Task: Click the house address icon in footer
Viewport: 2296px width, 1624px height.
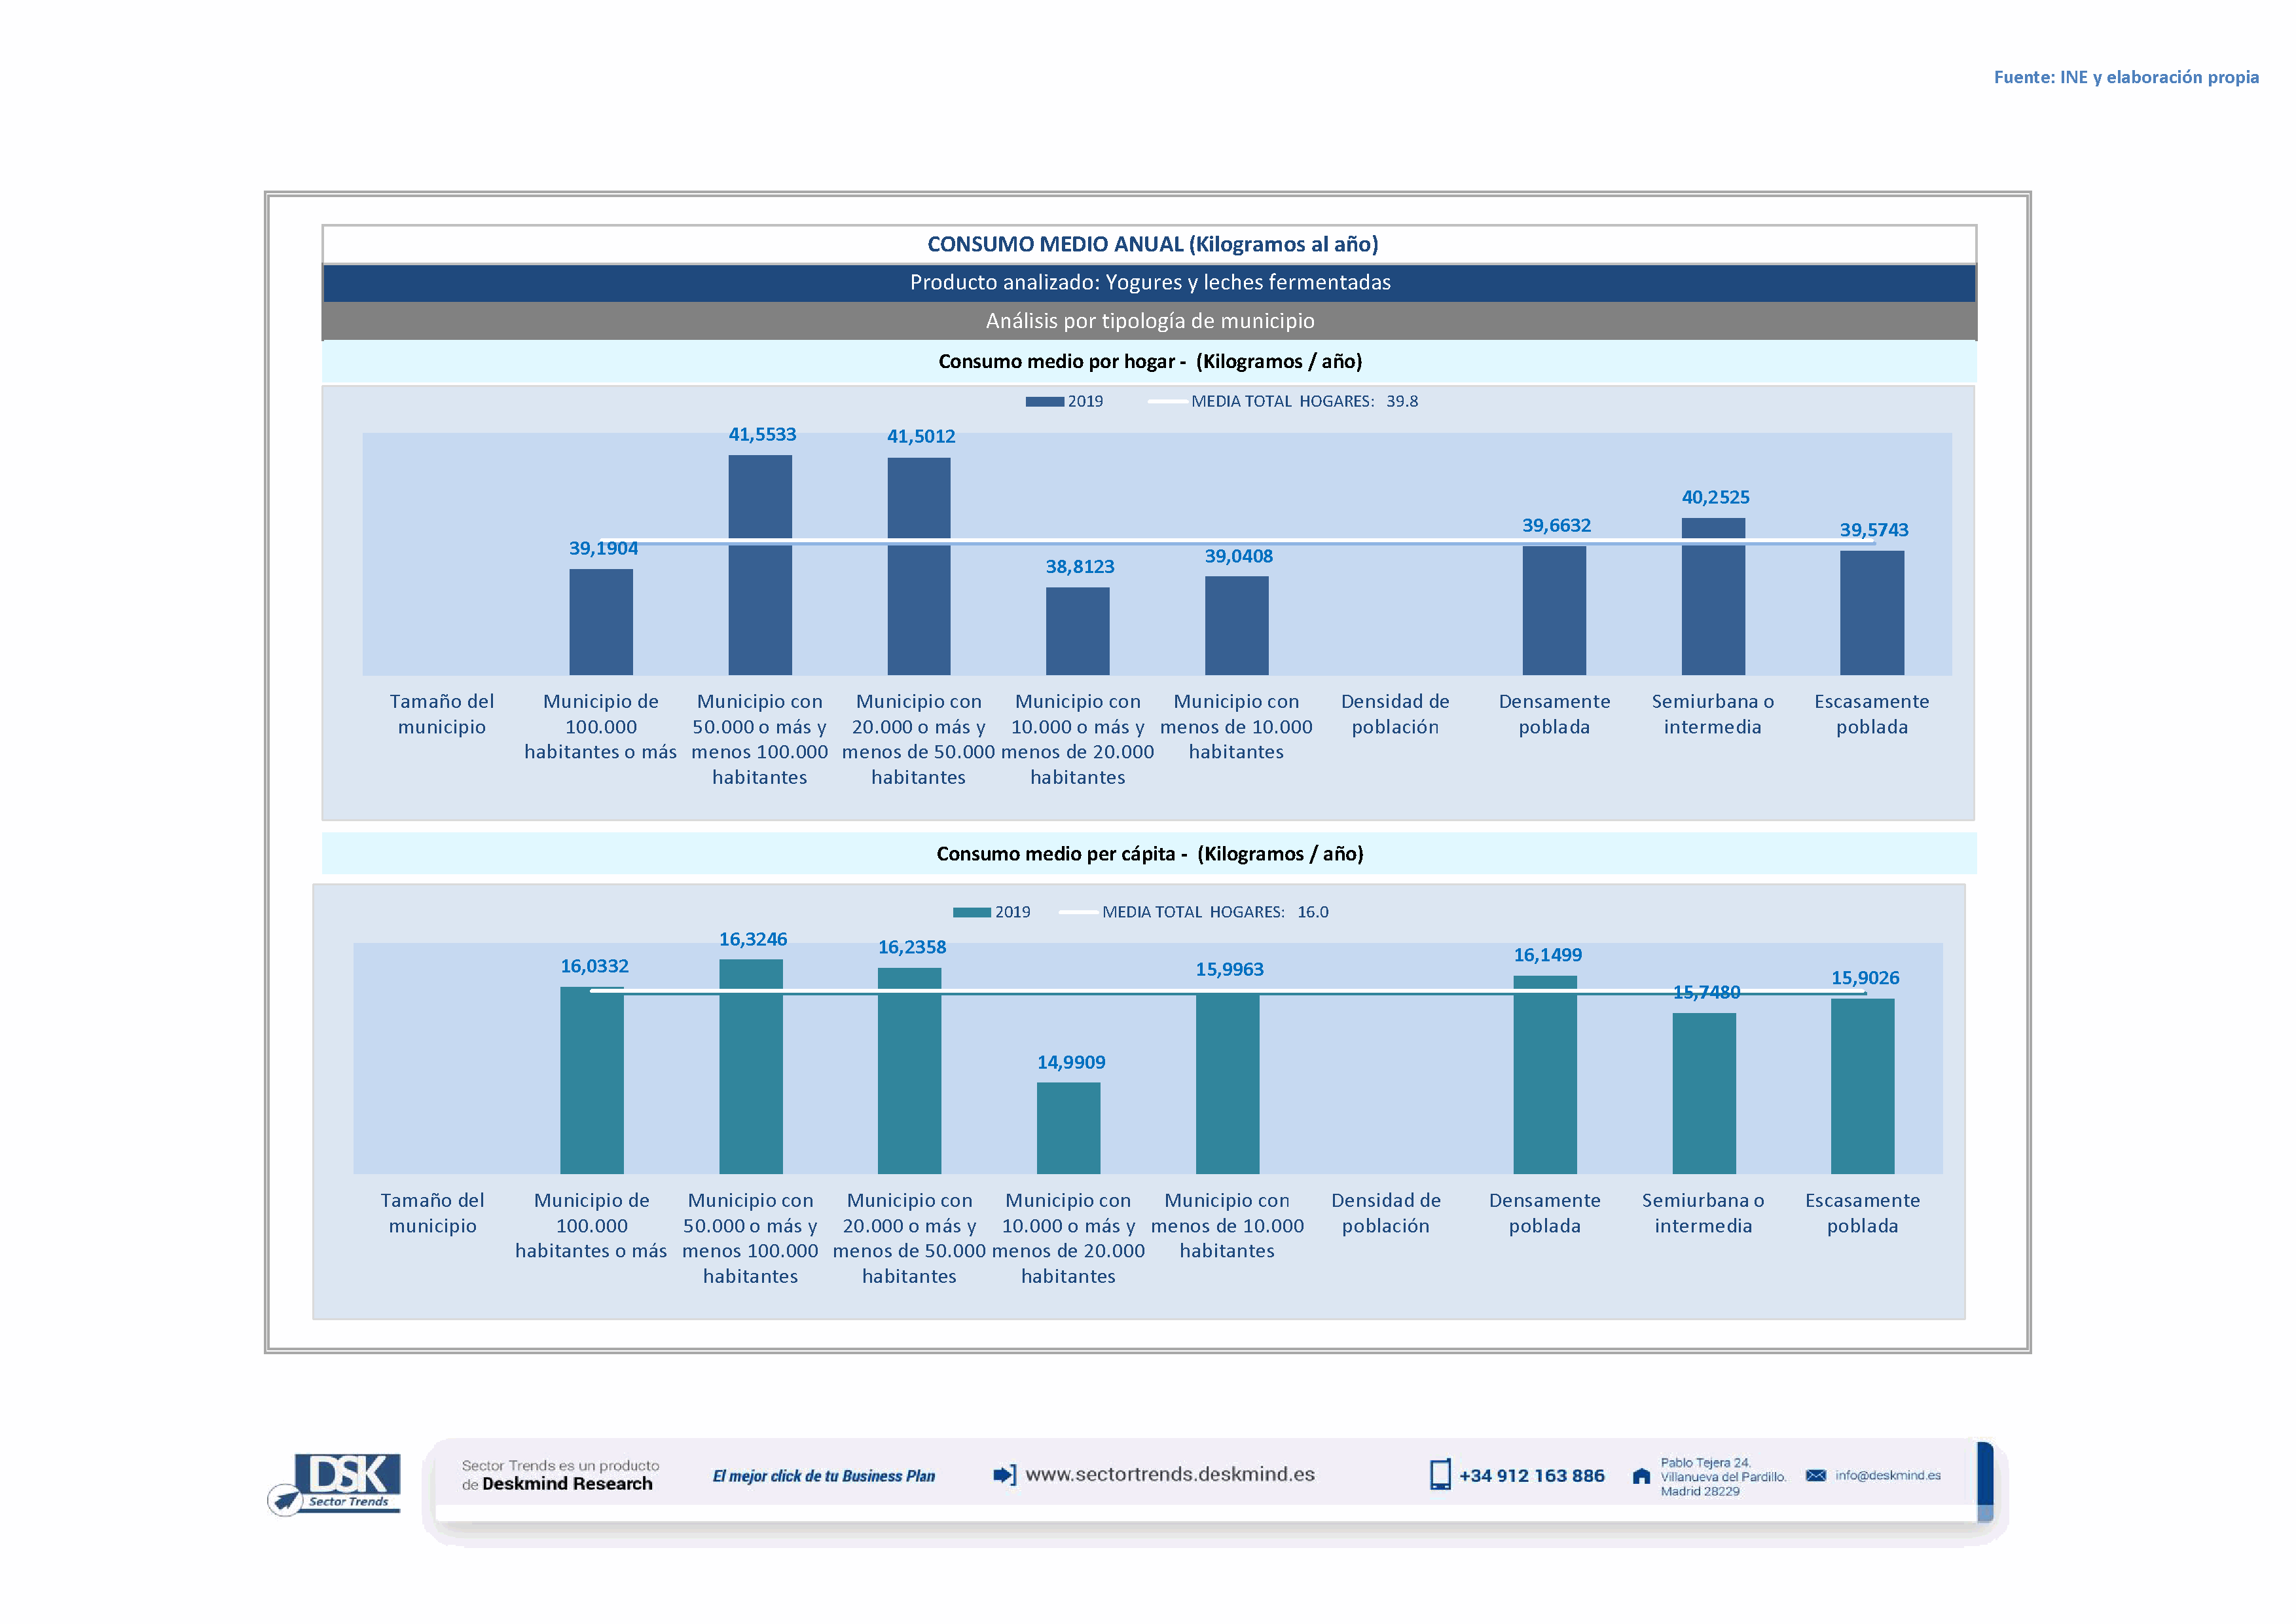Action: click(x=1641, y=1476)
